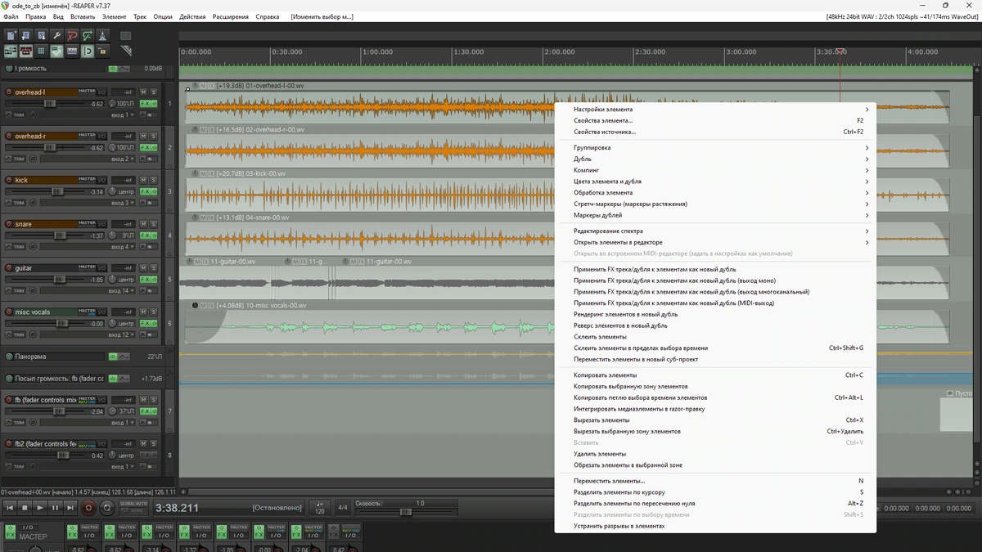Toggle item grouping toolbar icon
The height and width of the screenshot is (552, 982).
coord(26,52)
